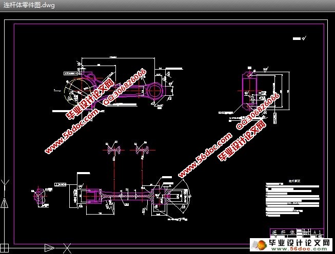The image size is (335, 254).
Task: Click the forked left end of bottom view
Action: [89, 196]
